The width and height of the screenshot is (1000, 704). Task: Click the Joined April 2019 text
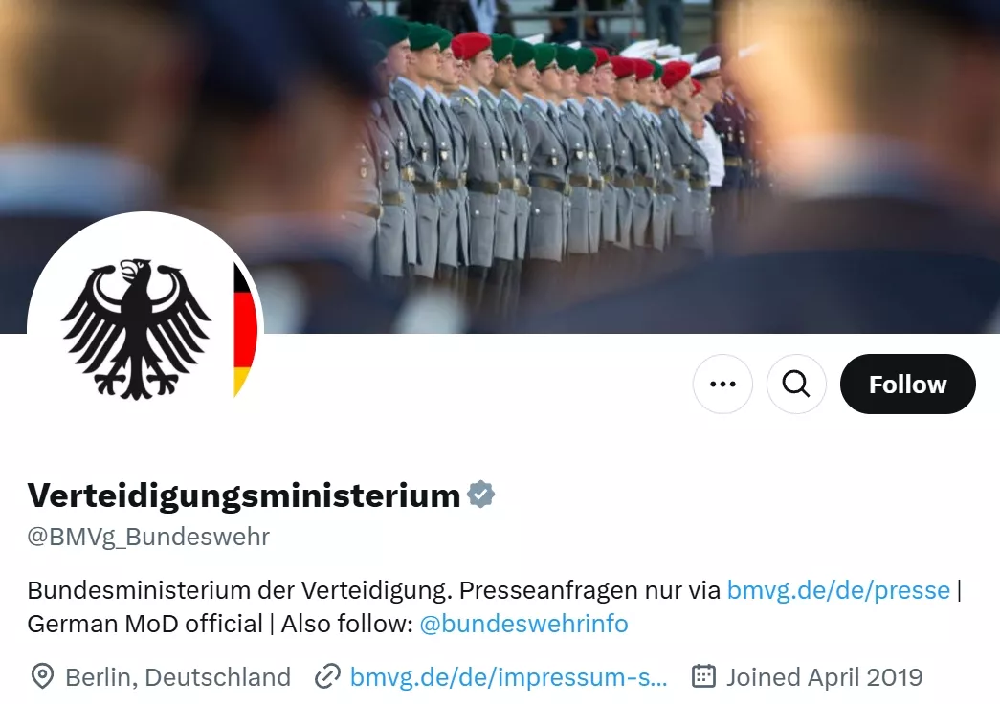click(825, 676)
